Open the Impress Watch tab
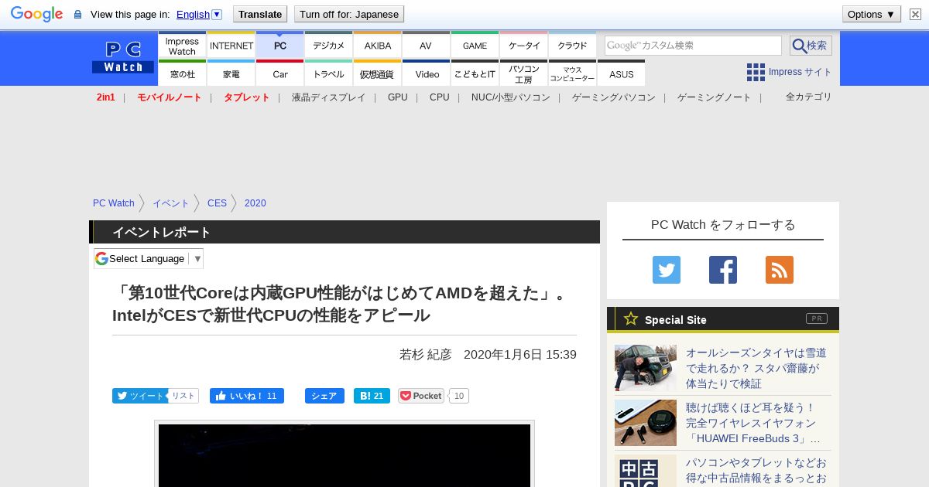Viewport: 929px width, 487px height. coord(182,46)
